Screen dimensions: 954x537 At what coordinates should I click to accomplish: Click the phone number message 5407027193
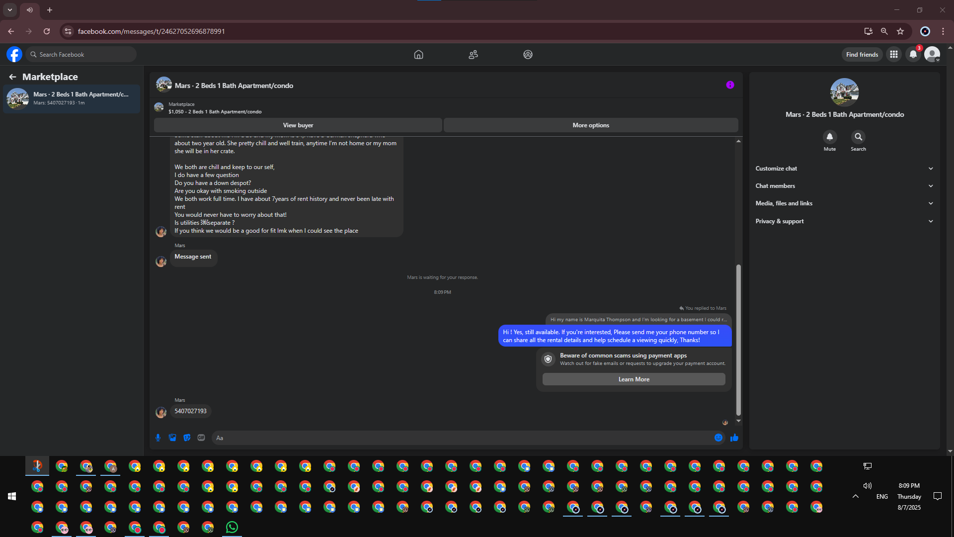tap(190, 411)
